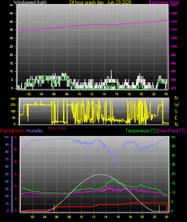Click the "W" compass label

[177, 105]
